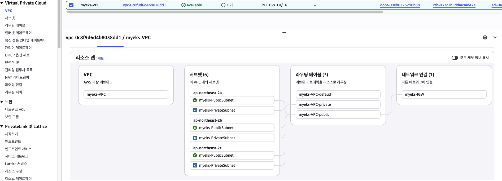The height and width of the screenshot is (181, 502).
Task: Select myeks-PublicSubnet in ap-northeast-2b
Action: tap(232, 128)
